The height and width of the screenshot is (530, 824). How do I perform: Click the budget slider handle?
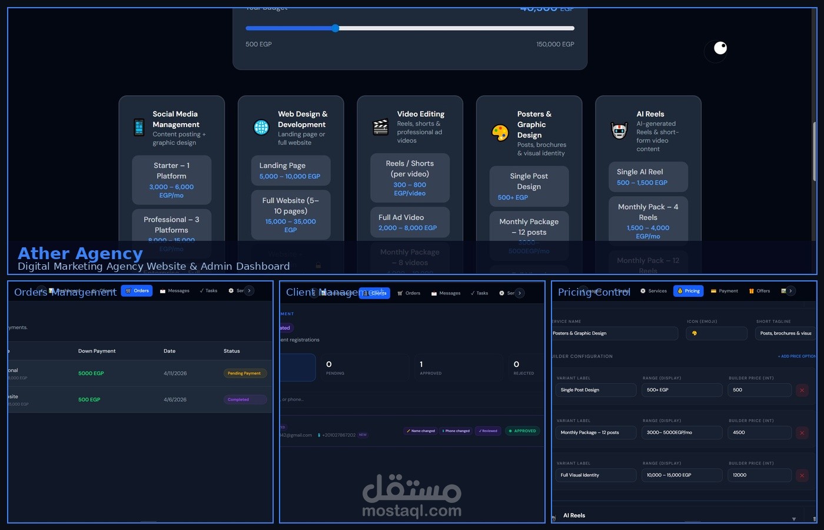point(335,28)
